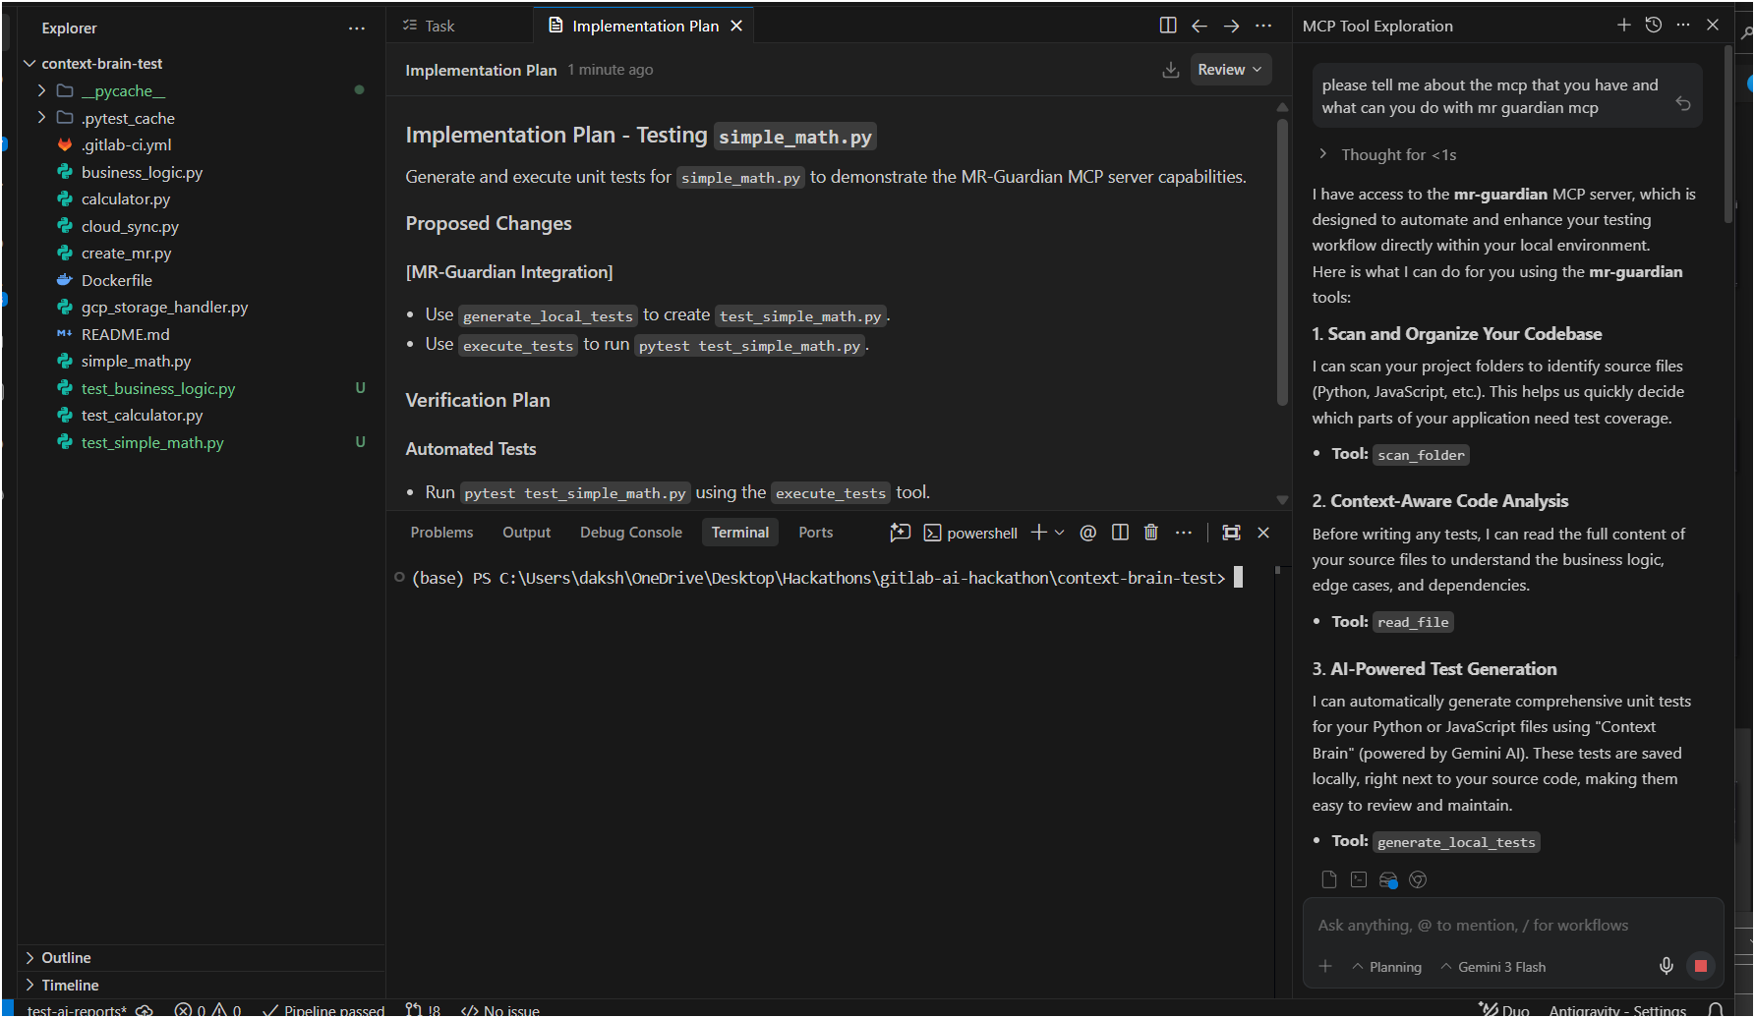Click No issue status bar item
This screenshot has height=1018, width=1755.
pos(501,1010)
